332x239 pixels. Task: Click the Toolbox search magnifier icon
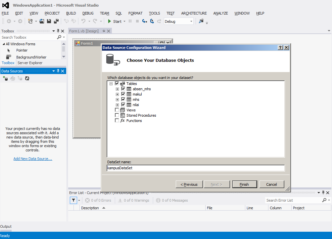59,37
